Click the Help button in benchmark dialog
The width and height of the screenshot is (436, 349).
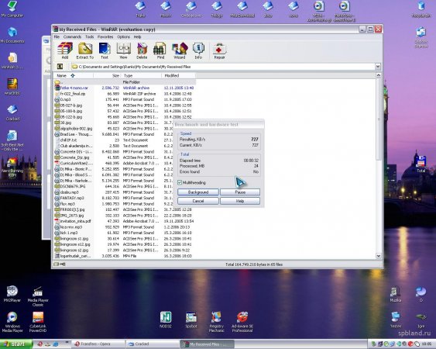point(240,201)
